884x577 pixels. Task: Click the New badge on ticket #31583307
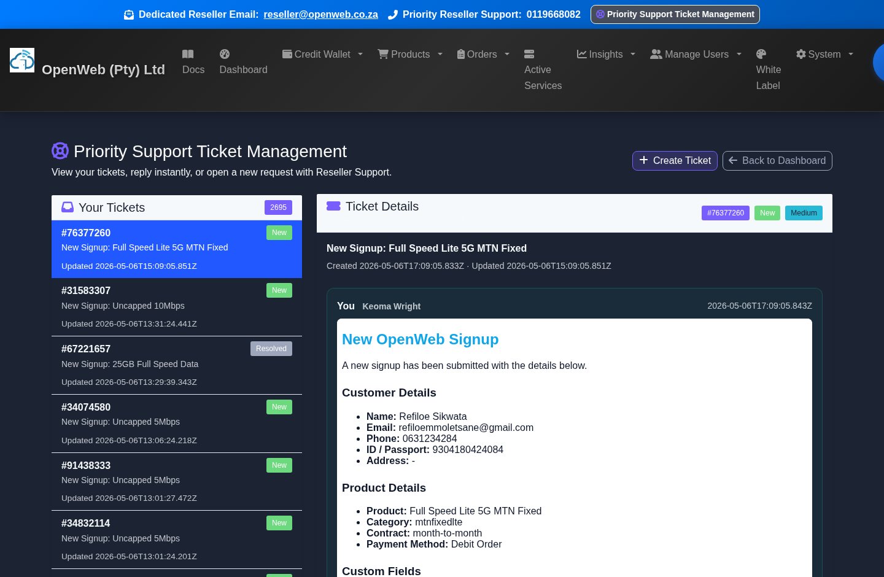click(x=279, y=290)
